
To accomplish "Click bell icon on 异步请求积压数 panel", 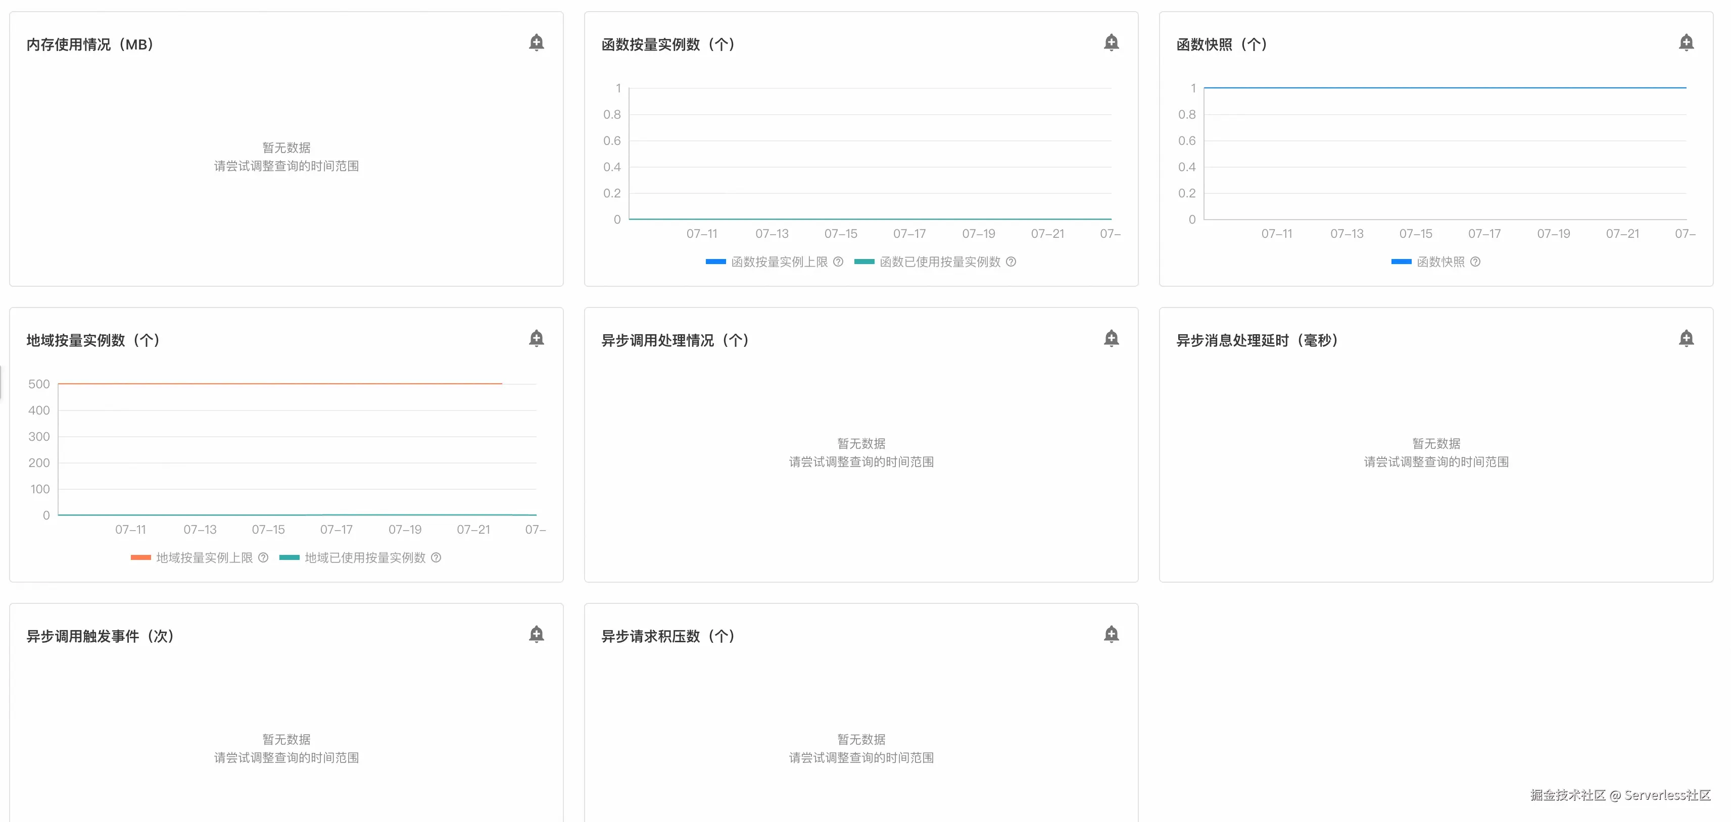I will 1112,635.
